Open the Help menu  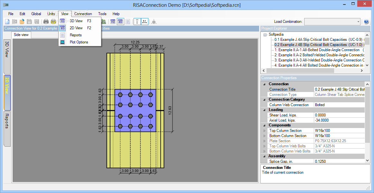pyautogui.click(x=116, y=14)
